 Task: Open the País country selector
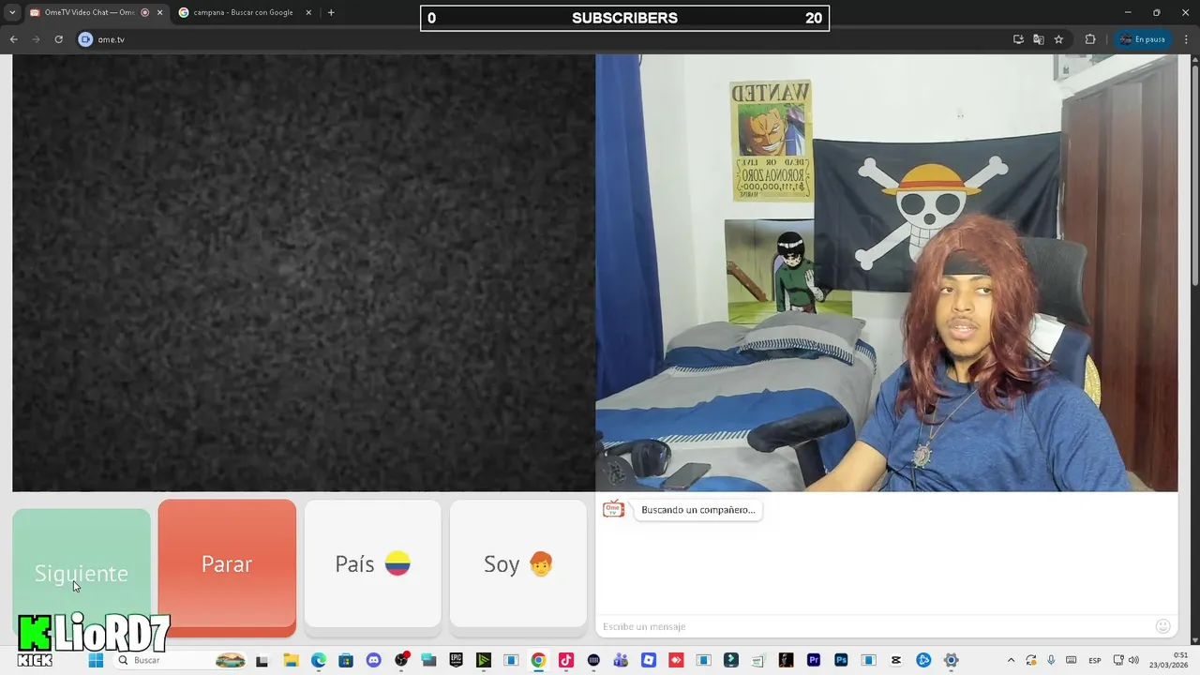[x=372, y=563]
